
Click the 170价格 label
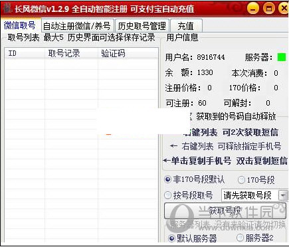pyautogui.click(x=245, y=88)
